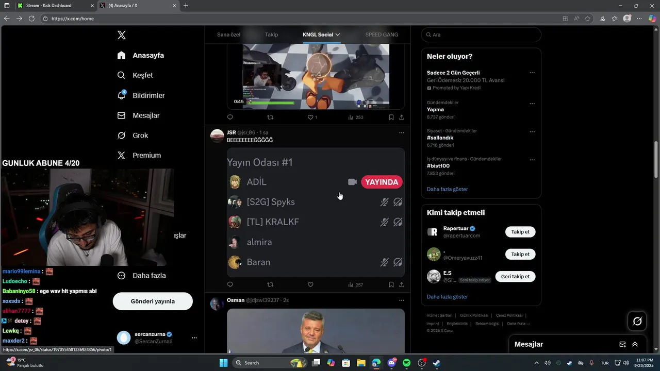Open account options next to sercanzurna

pos(194,338)
